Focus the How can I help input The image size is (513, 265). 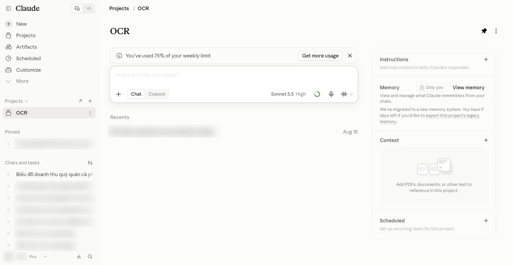tap(234, 75)
